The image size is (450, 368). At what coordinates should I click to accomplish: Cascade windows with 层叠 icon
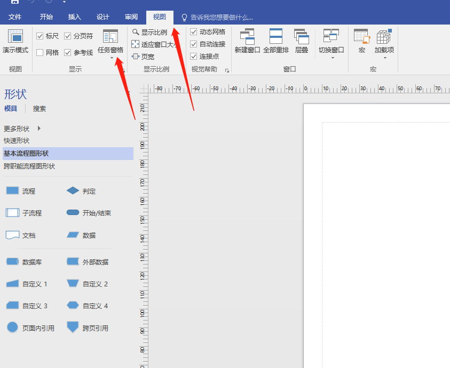[x=302, y=36]
